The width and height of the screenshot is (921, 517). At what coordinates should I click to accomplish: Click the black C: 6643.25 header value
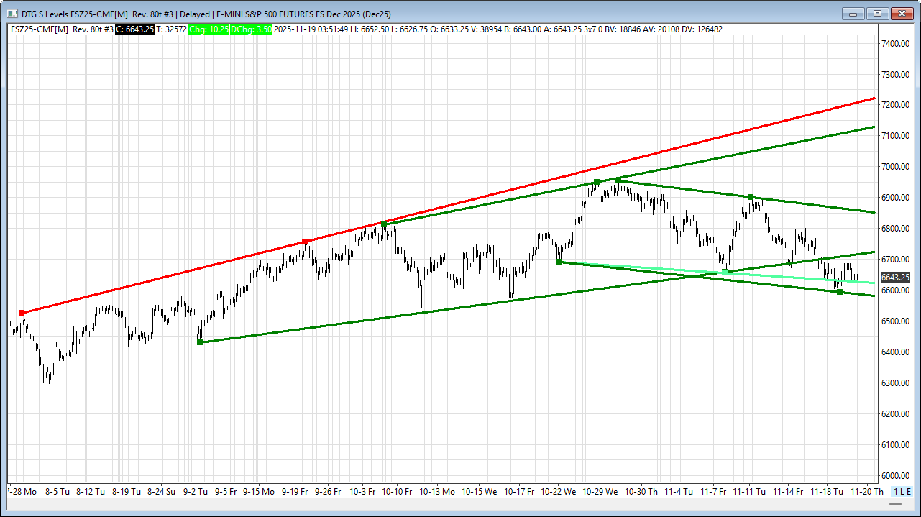(134, 29)
